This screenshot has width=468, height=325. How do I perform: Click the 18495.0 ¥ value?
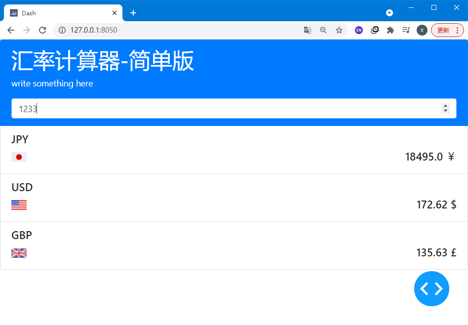[x=430, y=157]
